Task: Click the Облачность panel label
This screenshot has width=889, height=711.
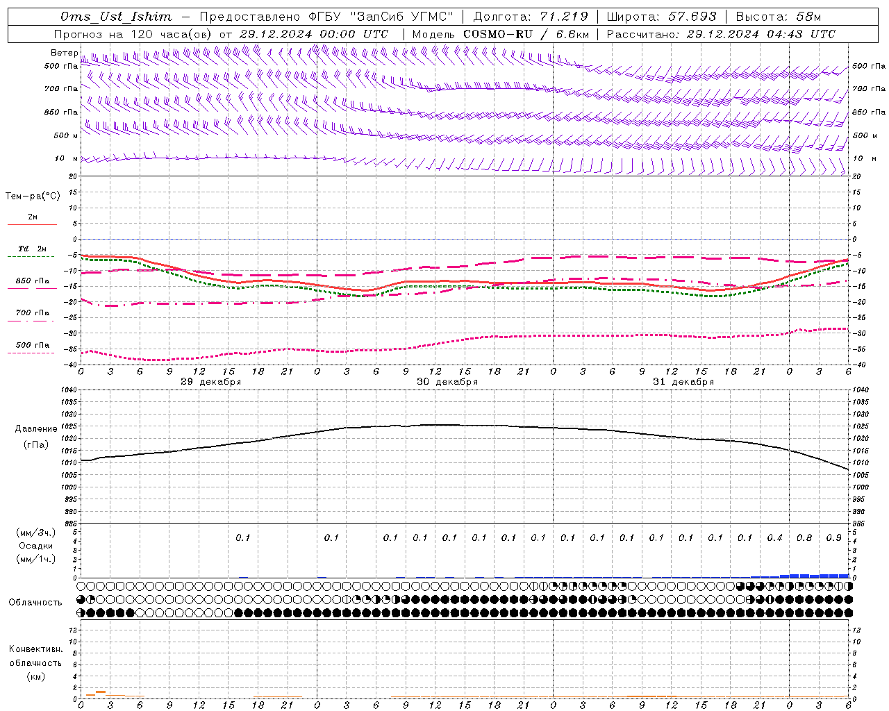Action: click(x=35, y=603)
